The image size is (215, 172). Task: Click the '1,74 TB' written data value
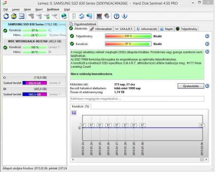point(119,92)
